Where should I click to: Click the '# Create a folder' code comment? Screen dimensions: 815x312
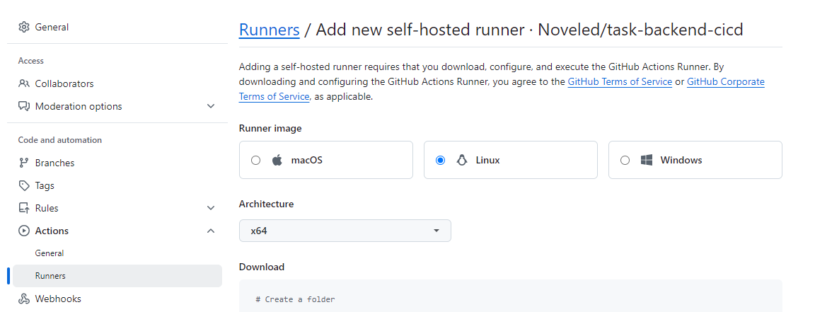tap(295, 299)
